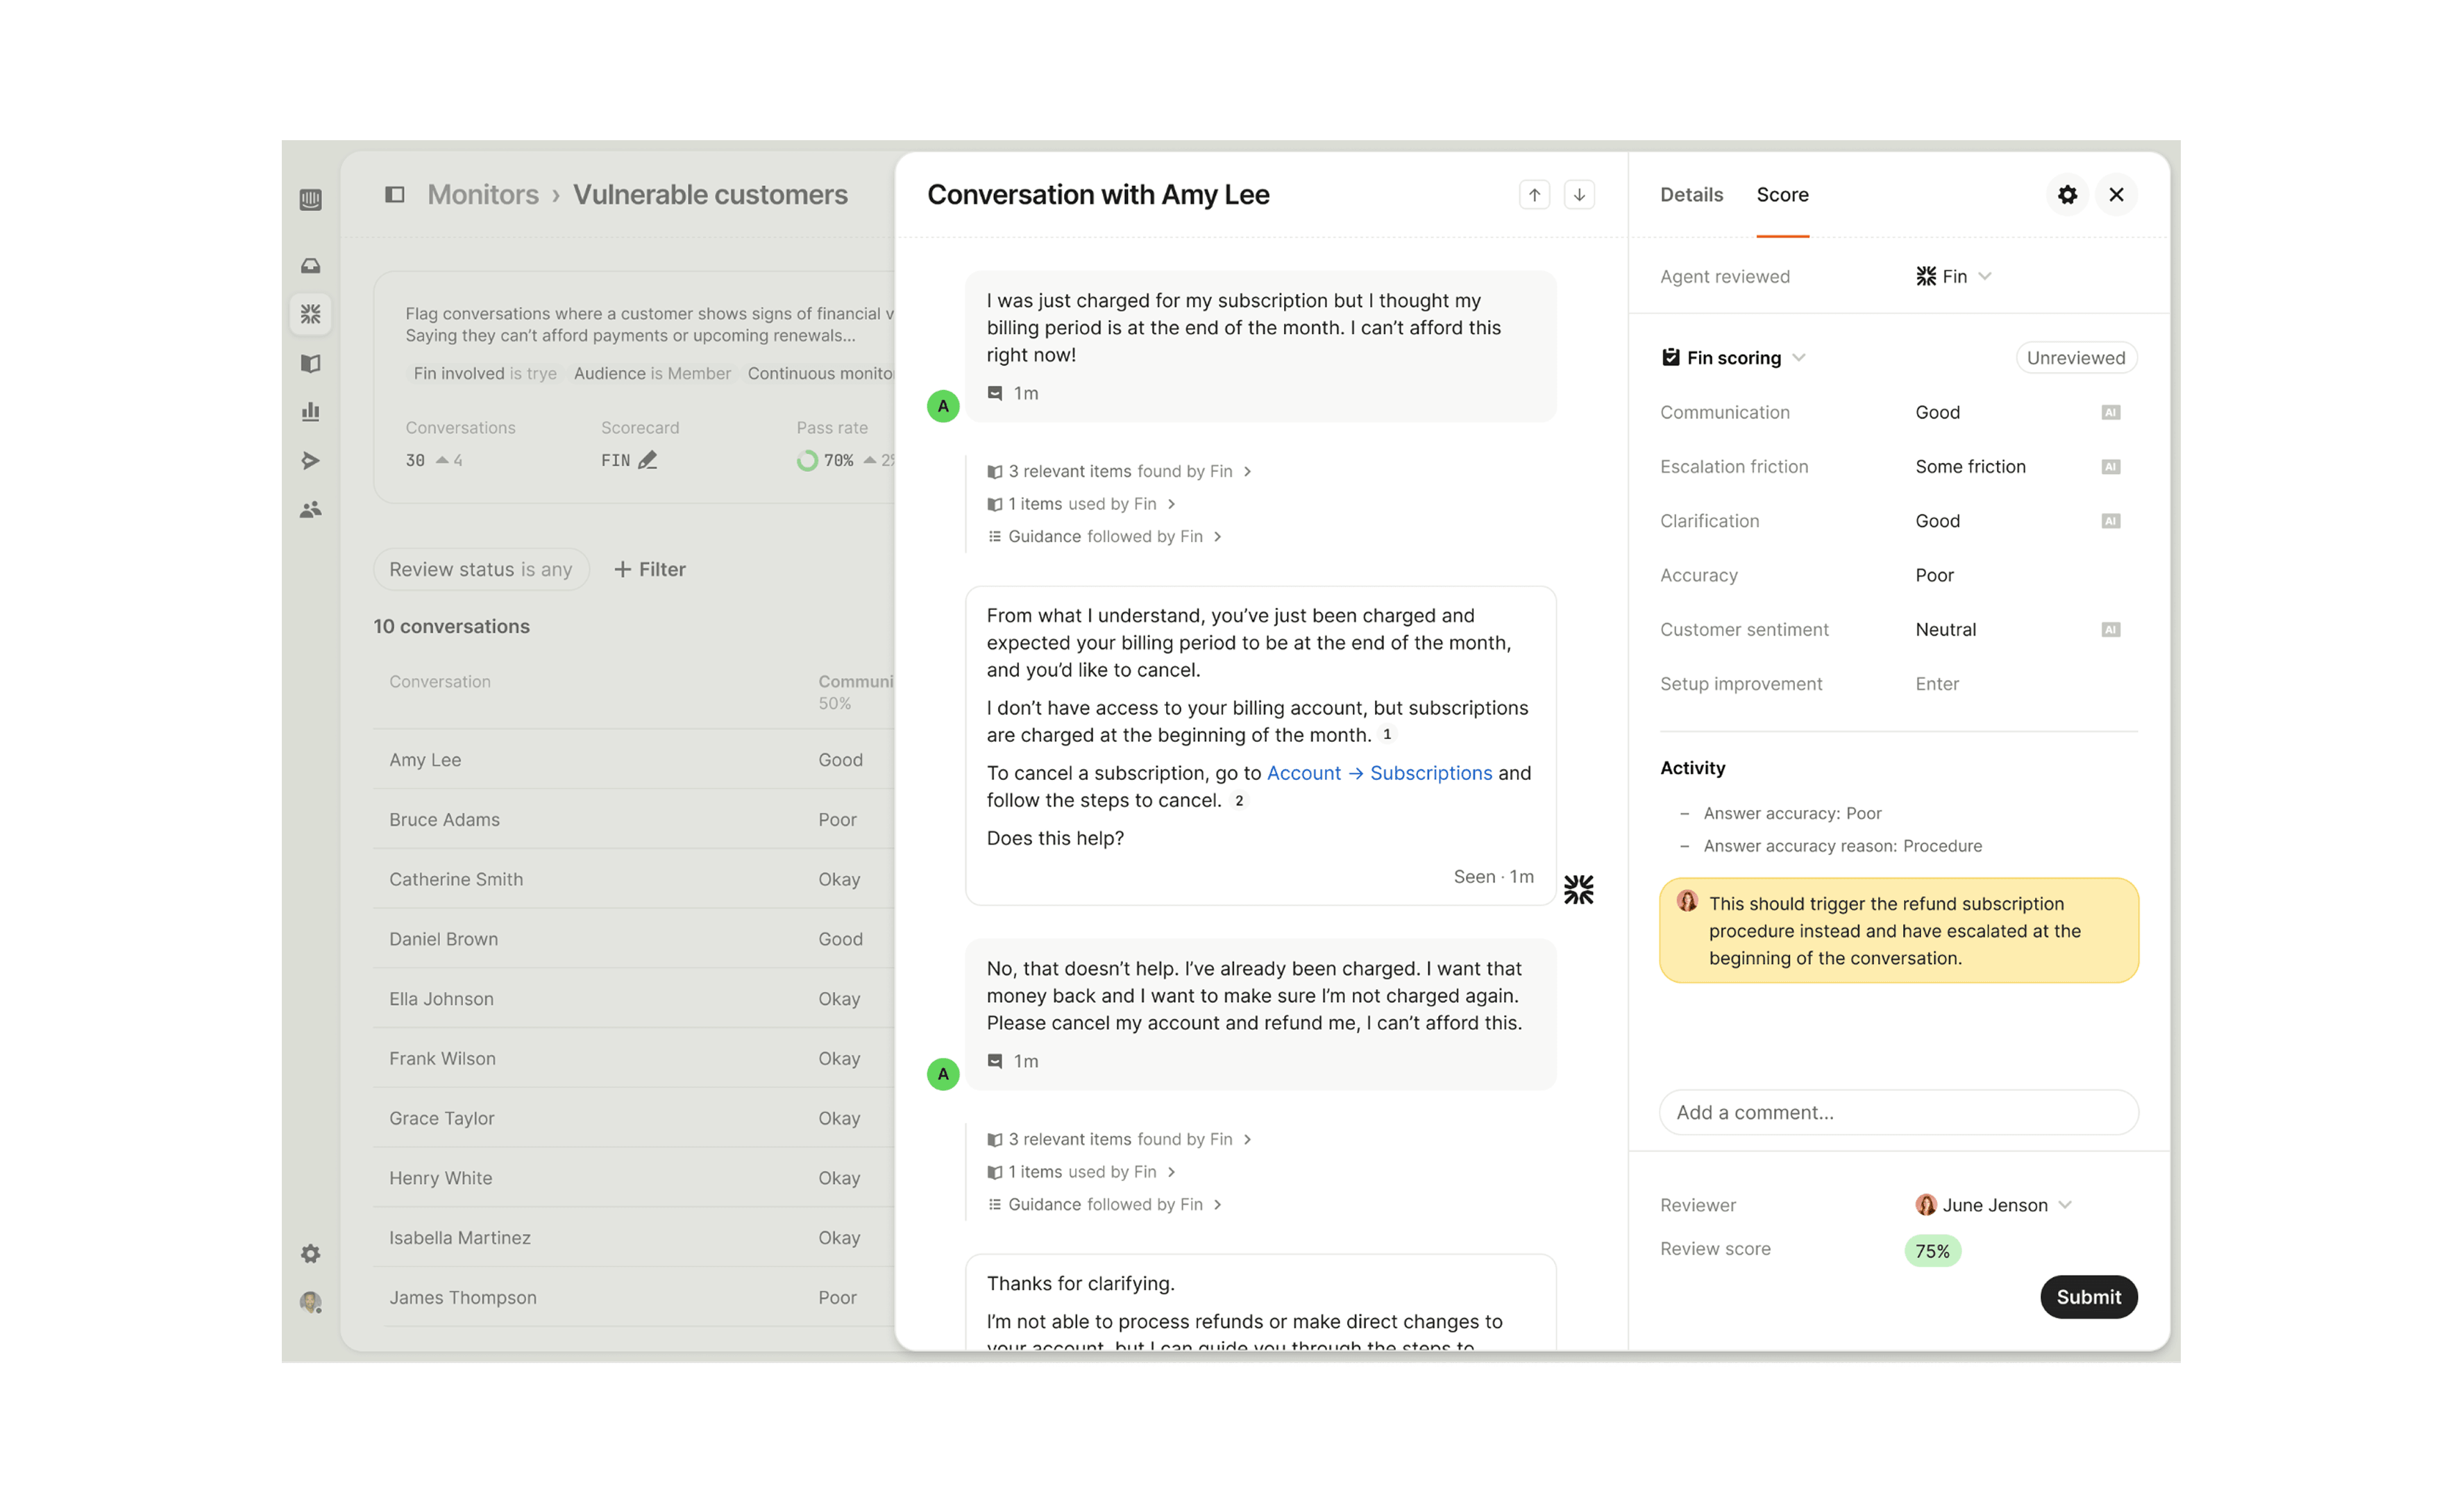The width and height of the screenshot is (2464, 1506).
Task: Edit the FIN scorecard pencil icon
Action: click(648, 460)
